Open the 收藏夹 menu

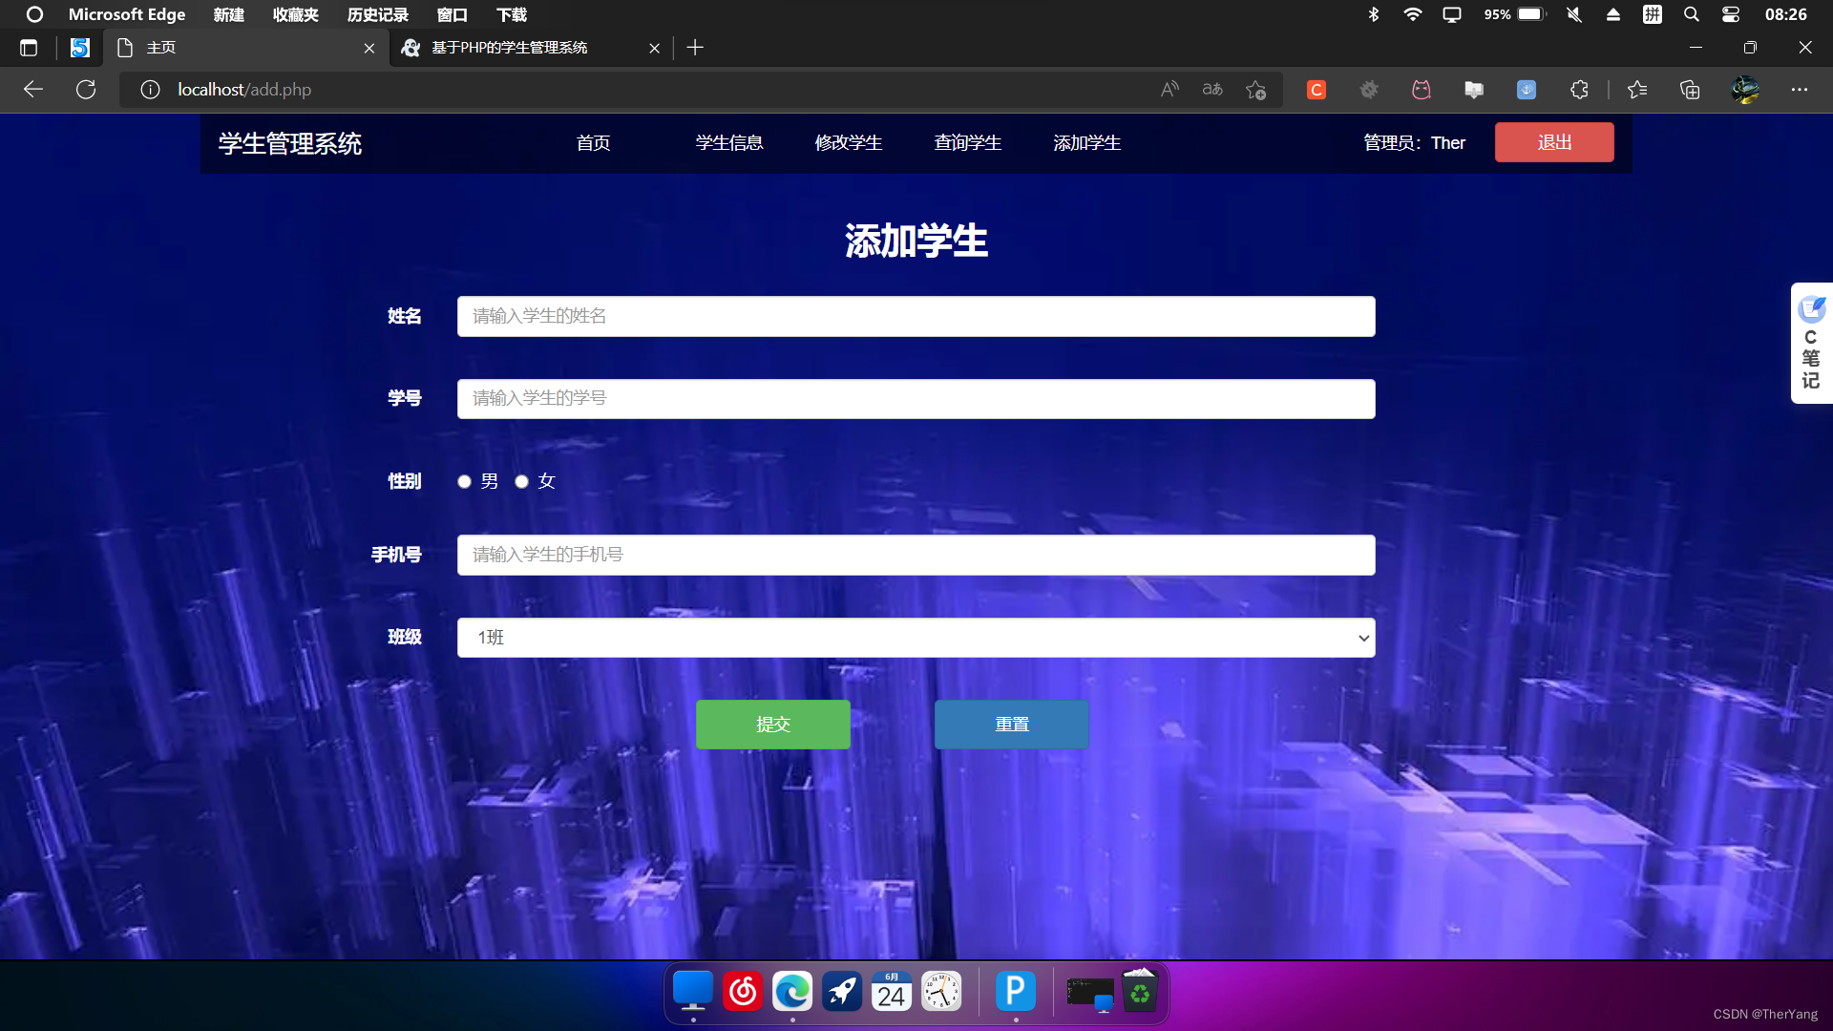tap(296, 14)
